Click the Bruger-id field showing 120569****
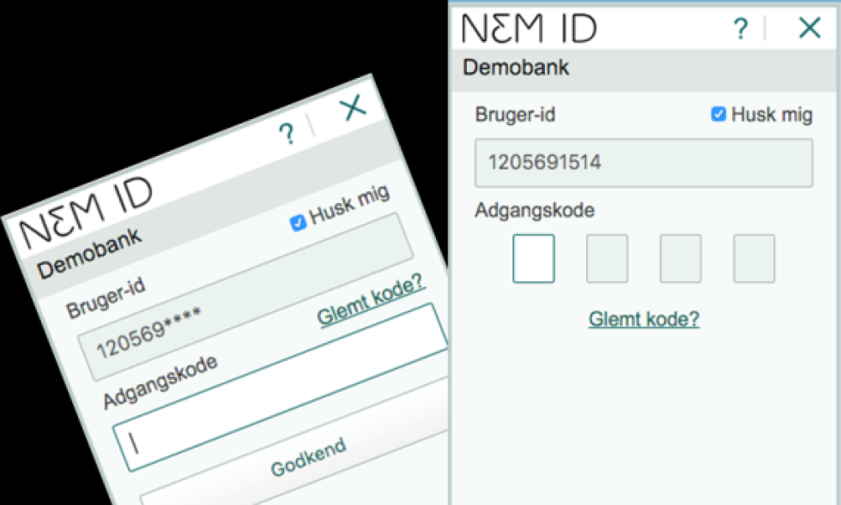 click(246, 297)
